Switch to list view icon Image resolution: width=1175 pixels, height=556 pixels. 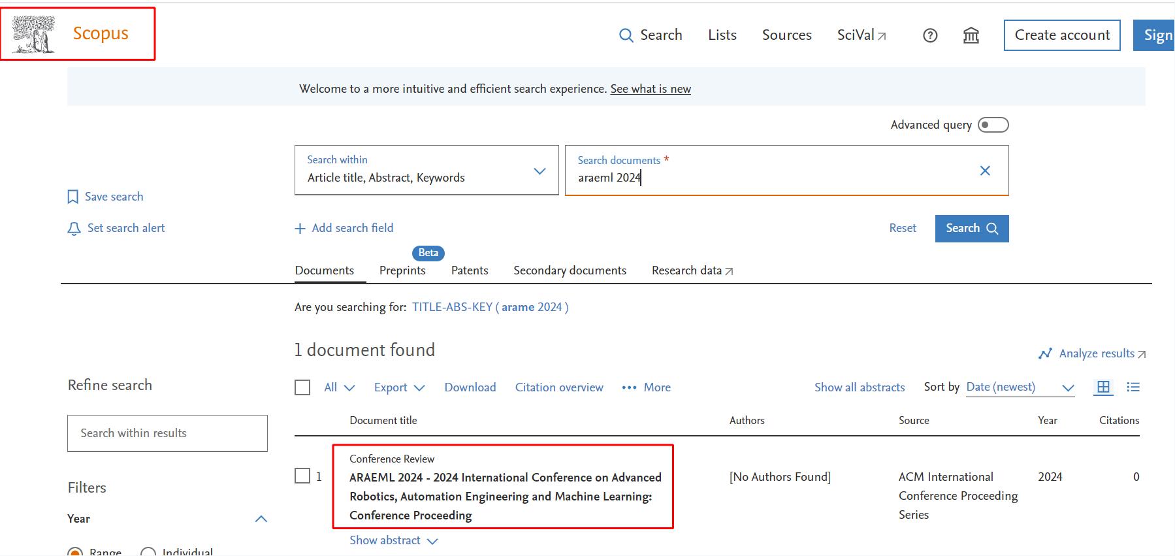[x=1133, y=387]
